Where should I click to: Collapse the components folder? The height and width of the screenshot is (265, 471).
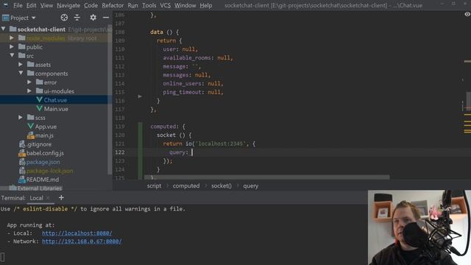click(x=21, y=74)
